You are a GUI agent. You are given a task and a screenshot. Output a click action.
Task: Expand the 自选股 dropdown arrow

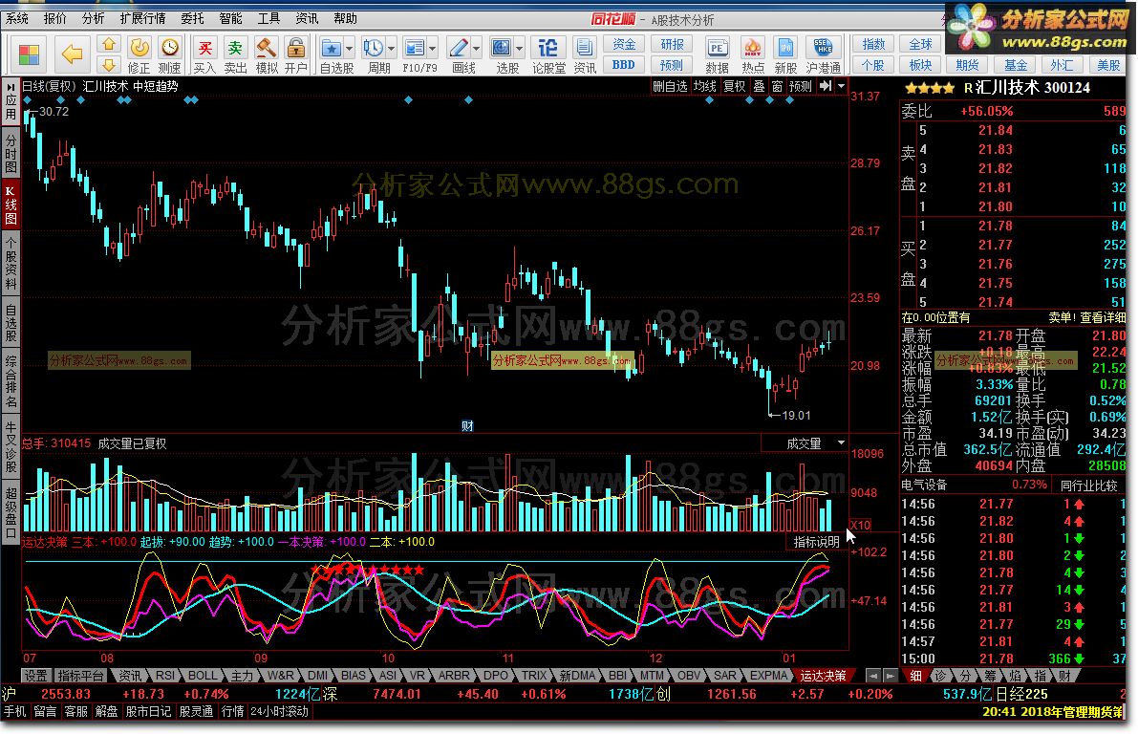[x=350, y=49]
